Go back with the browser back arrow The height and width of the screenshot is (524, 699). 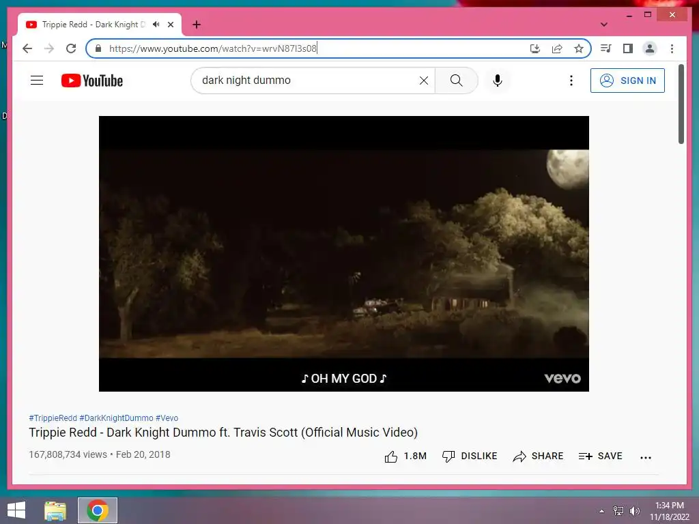pyautogui.click(x=27, y=48)
